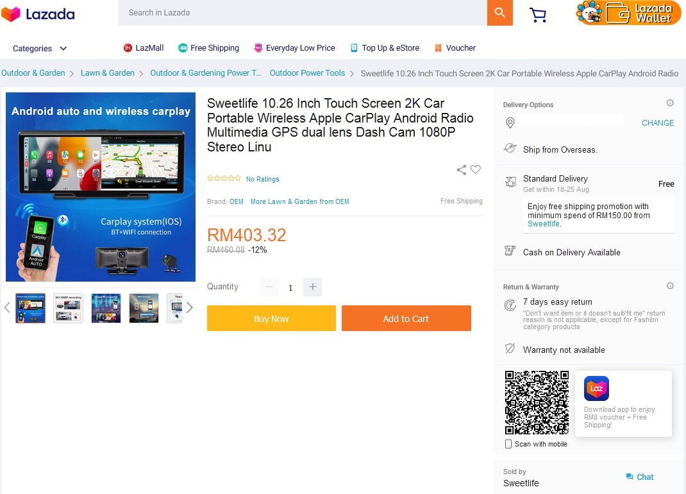Click Add to Cart button
Image resolution: width=686 pixels, height=494 pixels.
click(x=406, y=318)
